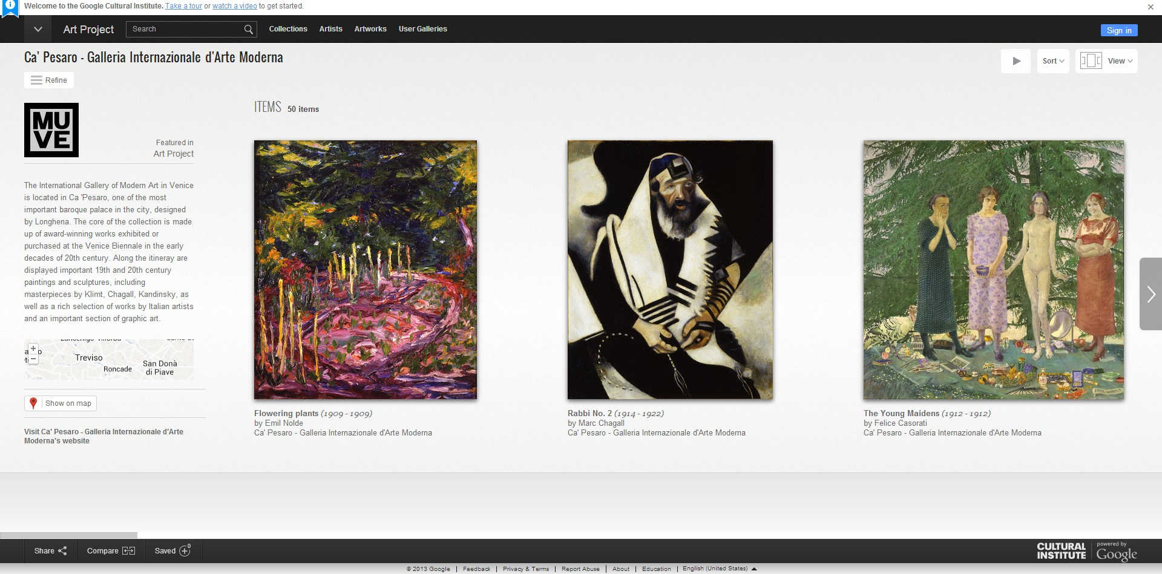Click the Compare button

point(111,551)
